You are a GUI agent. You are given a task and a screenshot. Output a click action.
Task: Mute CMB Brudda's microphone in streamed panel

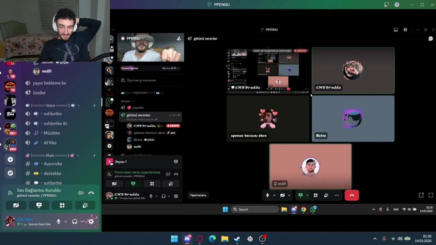(x=151, y=196)
